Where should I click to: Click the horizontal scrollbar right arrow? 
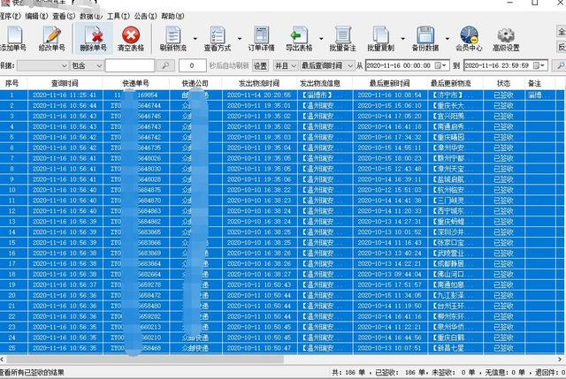coord(560,360)
